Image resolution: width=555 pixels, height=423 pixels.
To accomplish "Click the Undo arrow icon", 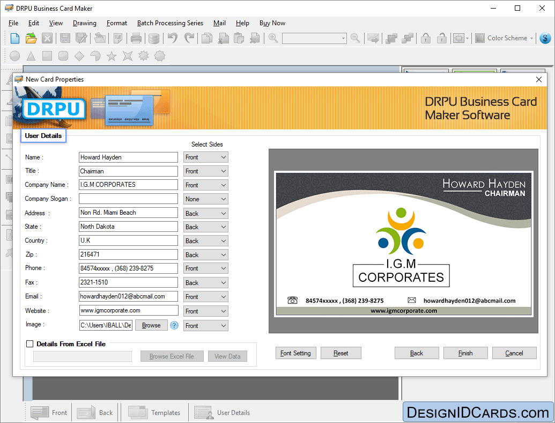I will [x=173, y=38].
